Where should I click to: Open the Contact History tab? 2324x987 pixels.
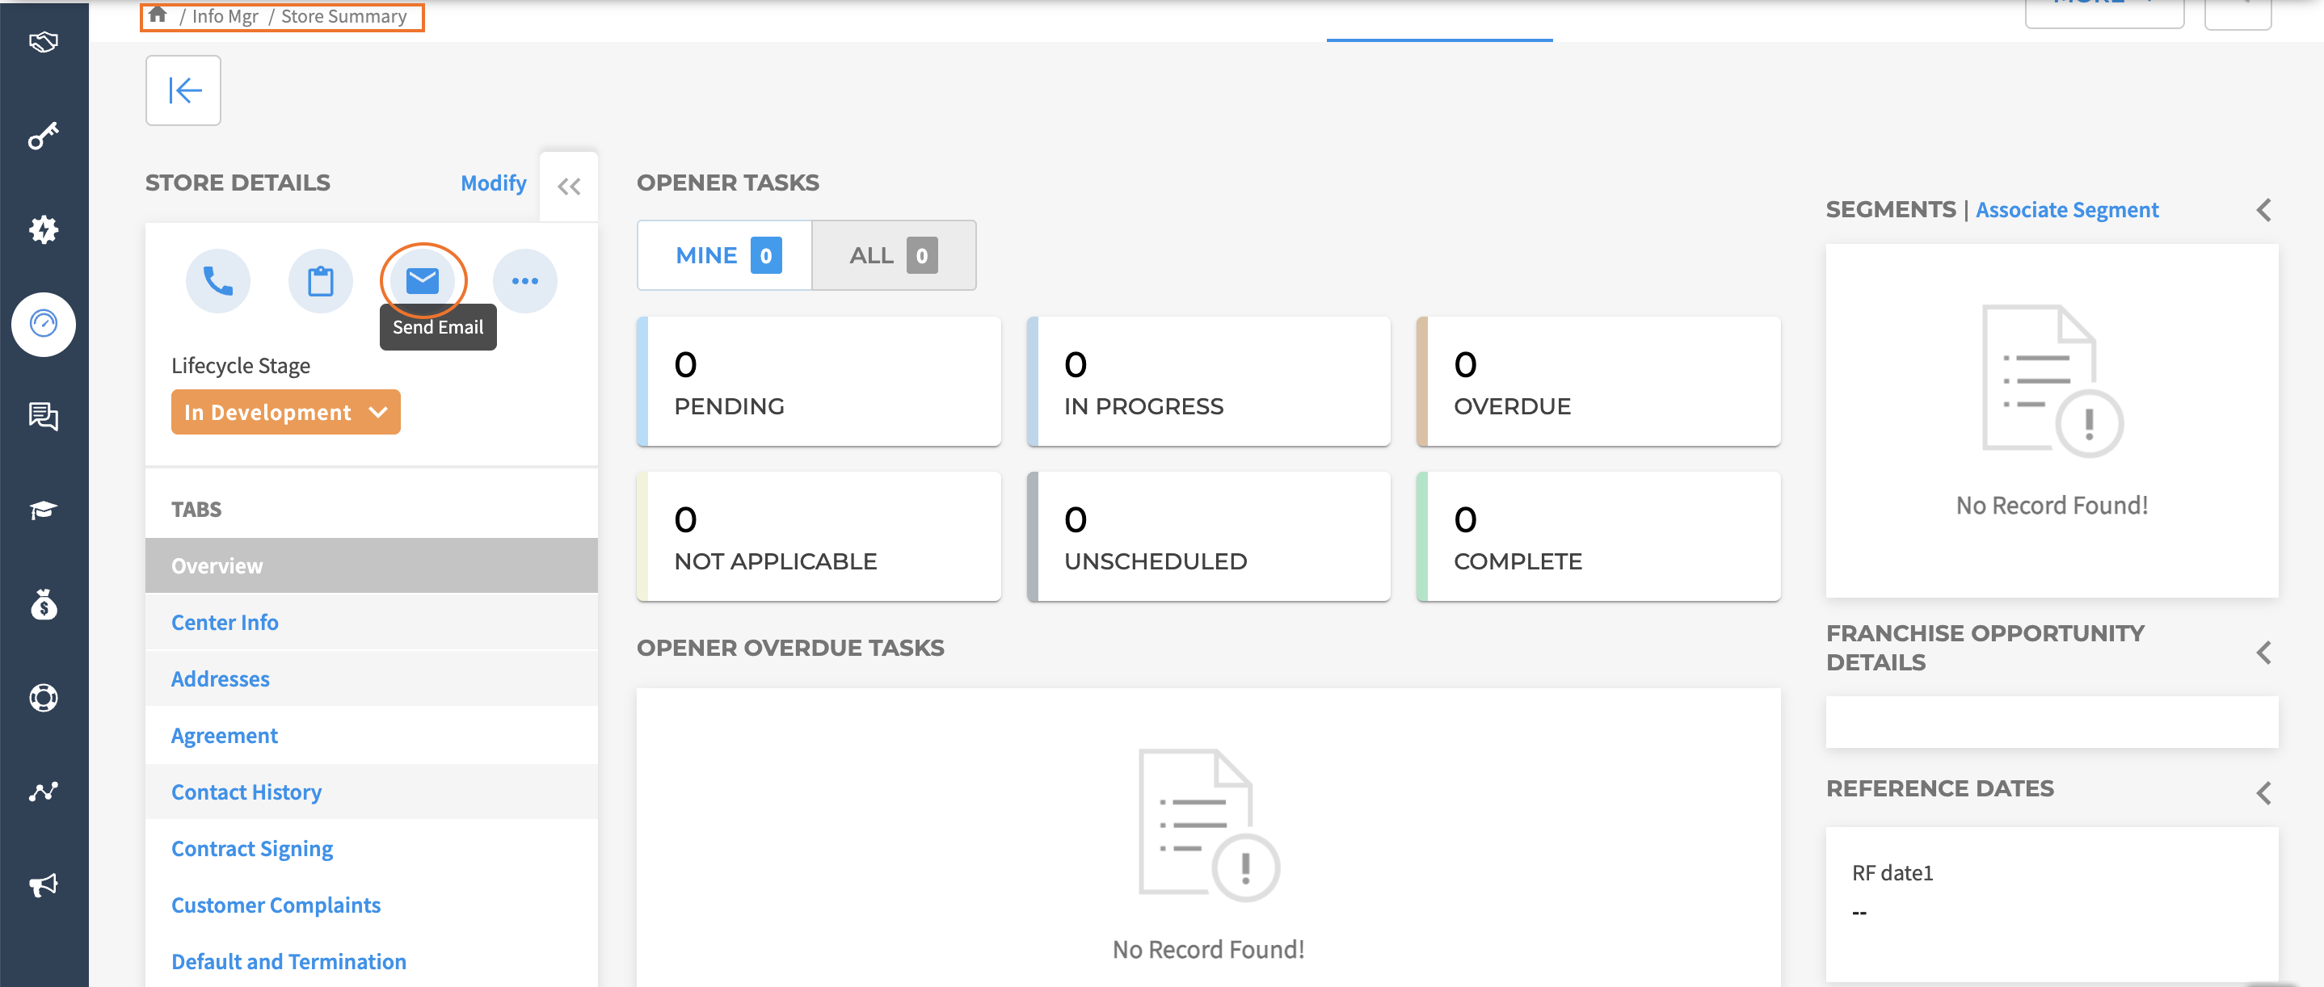(371, 792)
